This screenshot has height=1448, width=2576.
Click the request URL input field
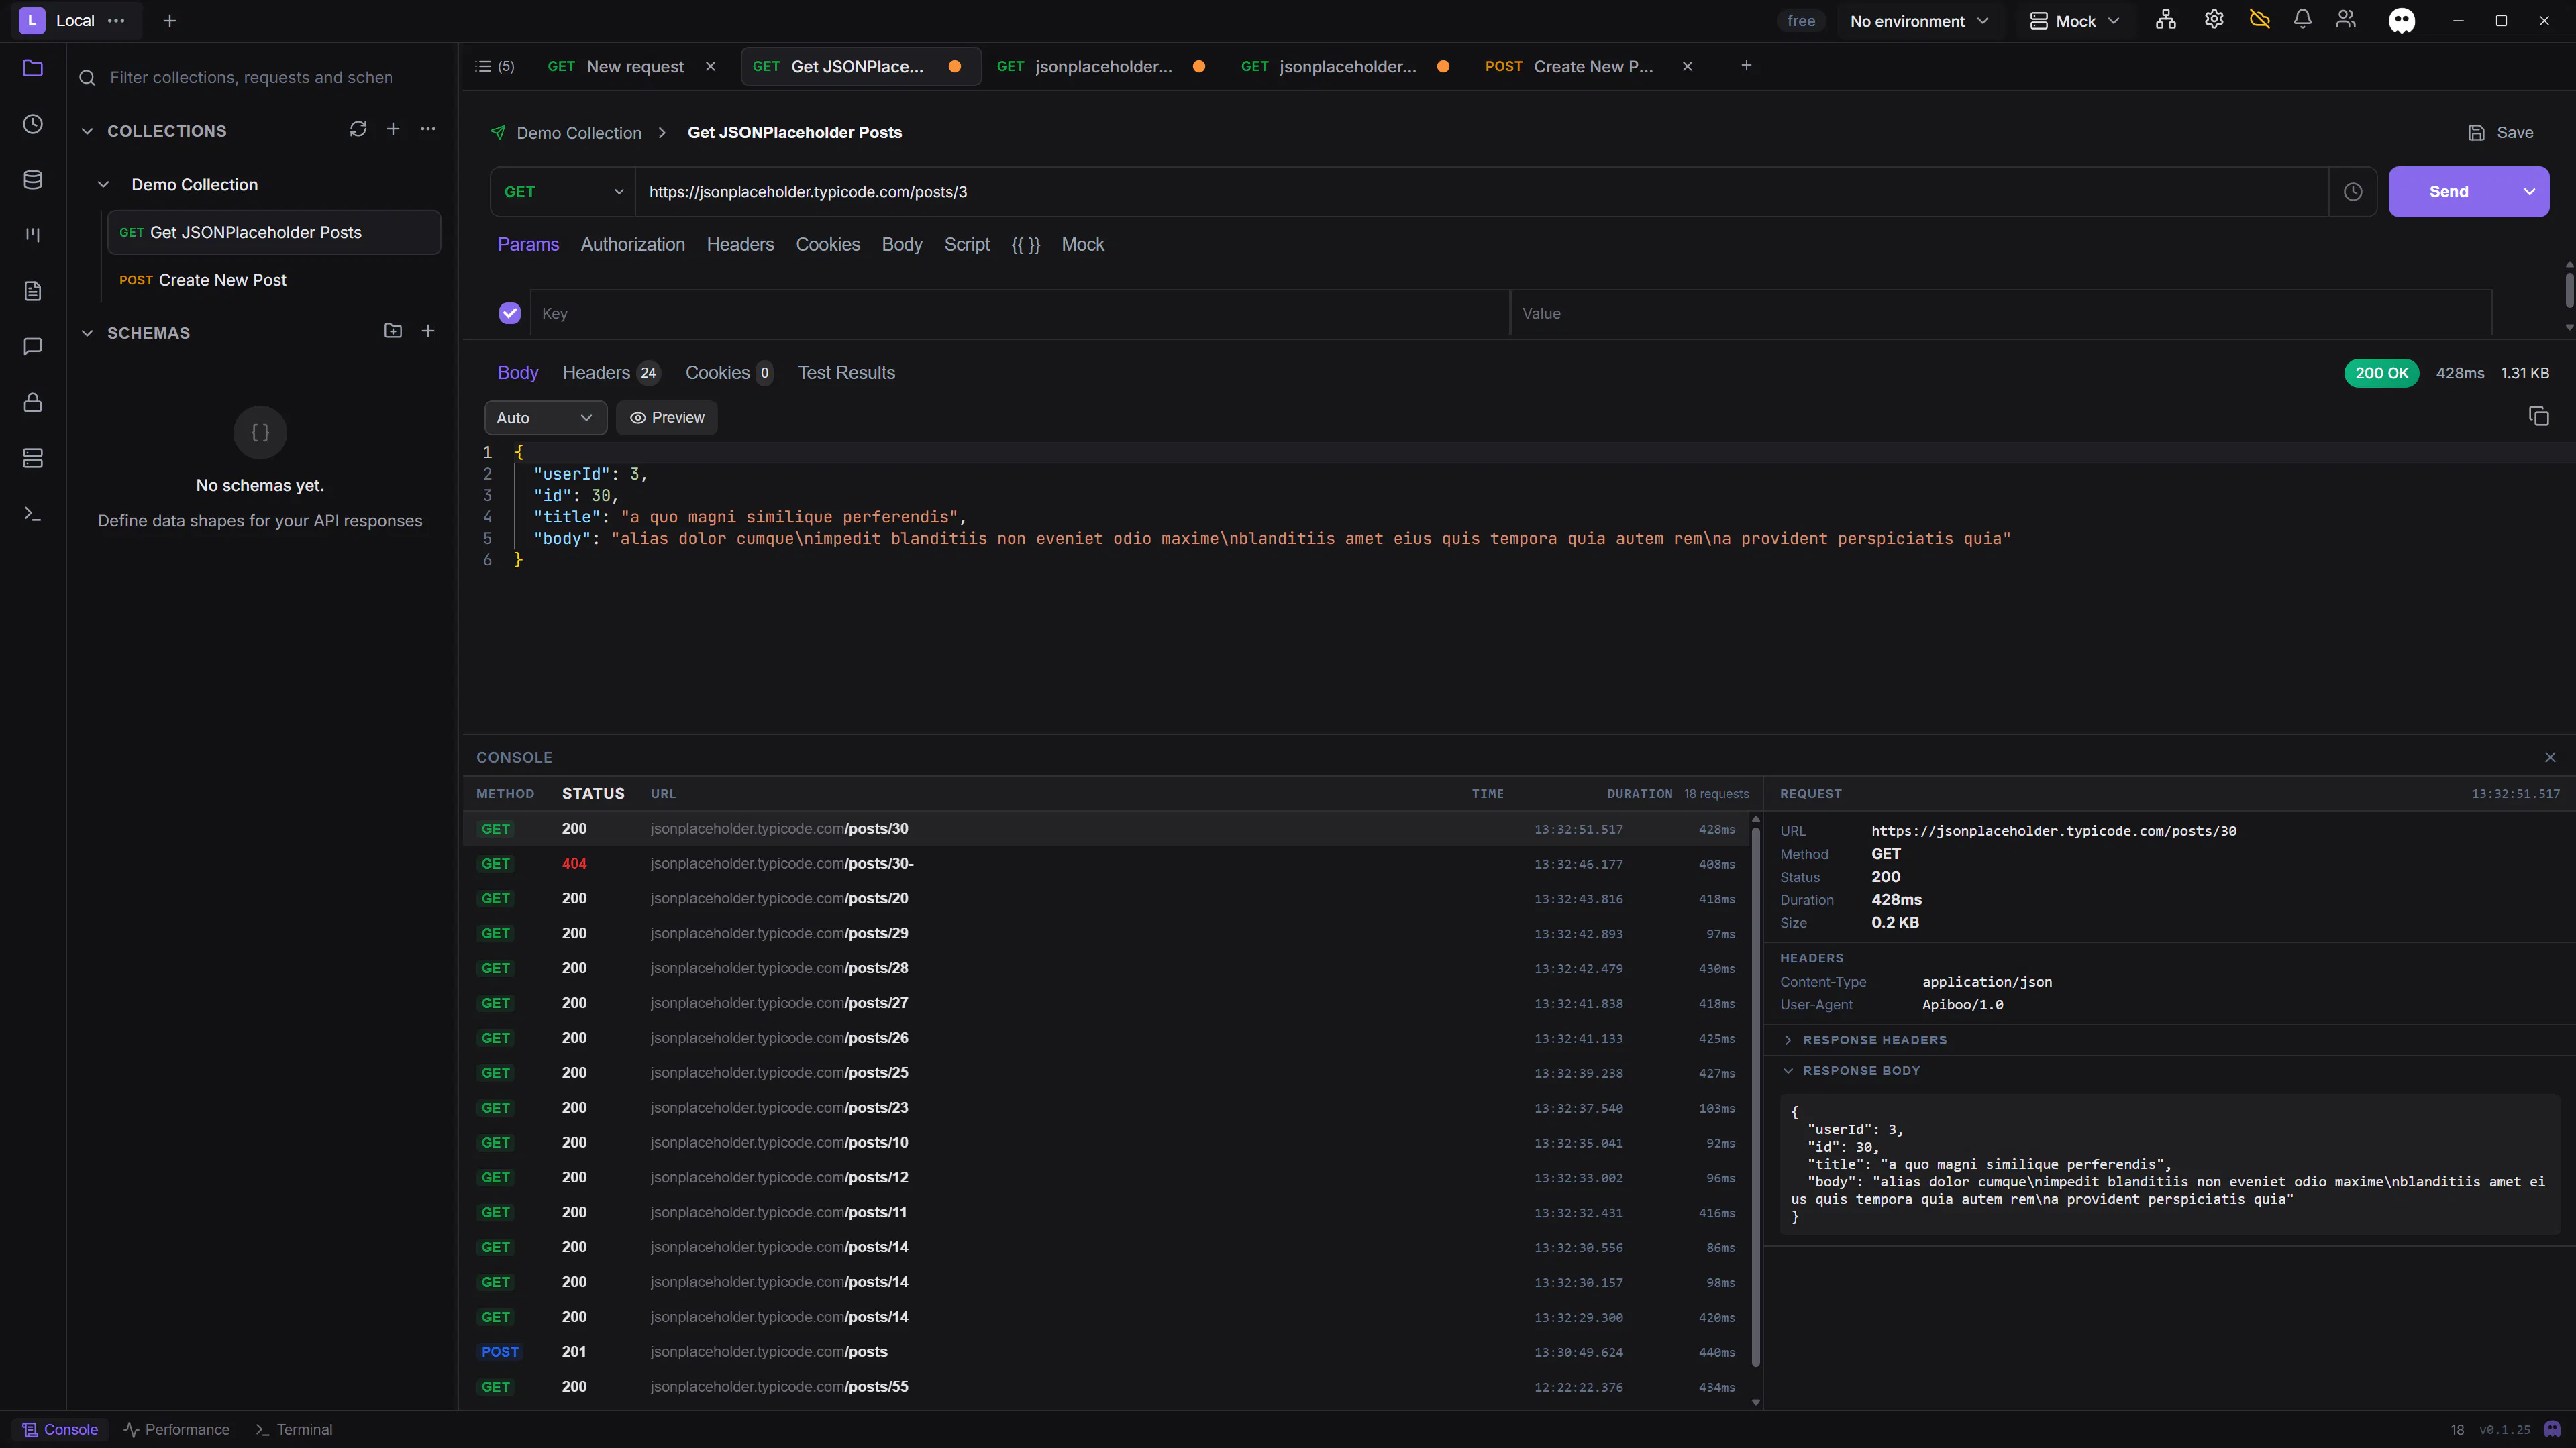pos(1482,192)
